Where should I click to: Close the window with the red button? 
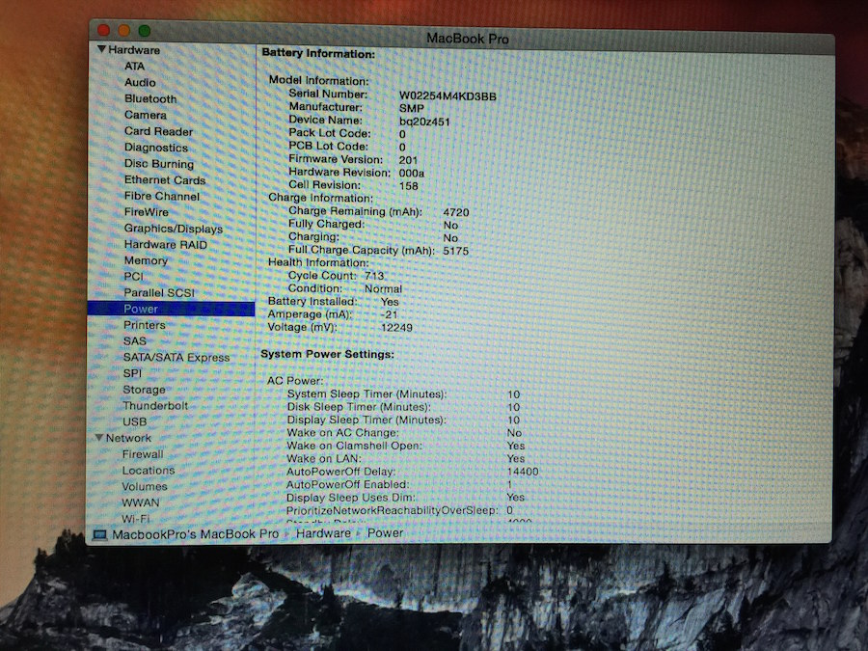[x=103, y=30]
